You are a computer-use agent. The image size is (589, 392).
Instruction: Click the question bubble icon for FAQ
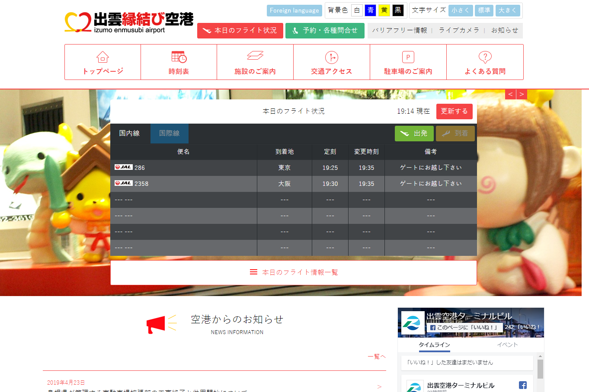click(485, 57)
